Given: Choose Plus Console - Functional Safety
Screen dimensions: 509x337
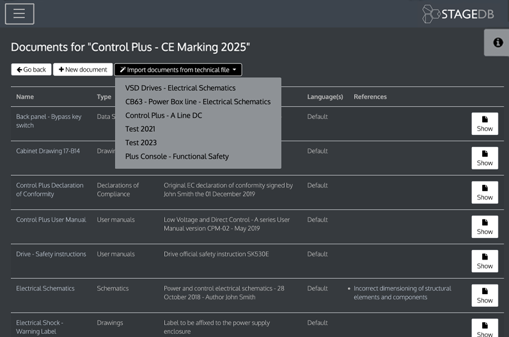Looking at the screenshot, I should click(176, 157).
